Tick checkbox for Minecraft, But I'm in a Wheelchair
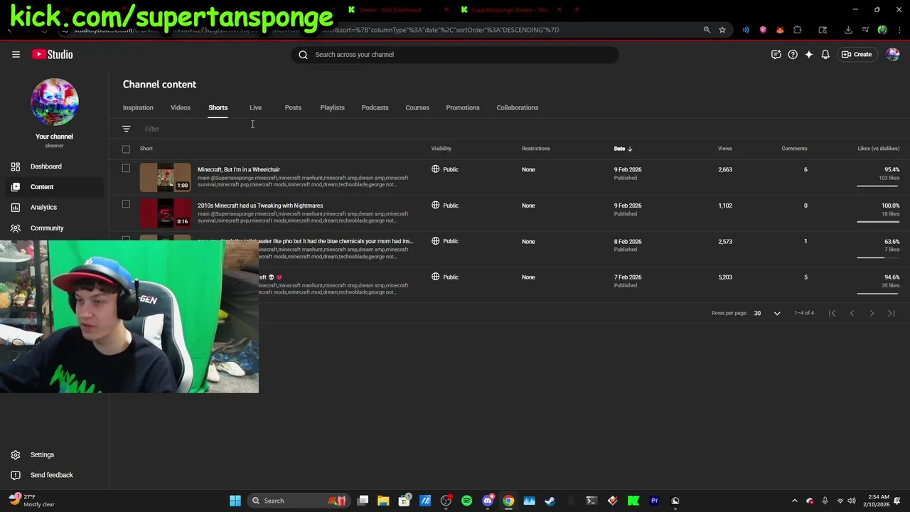The height and width of the screenshot is (512, 910). [126, 169]
